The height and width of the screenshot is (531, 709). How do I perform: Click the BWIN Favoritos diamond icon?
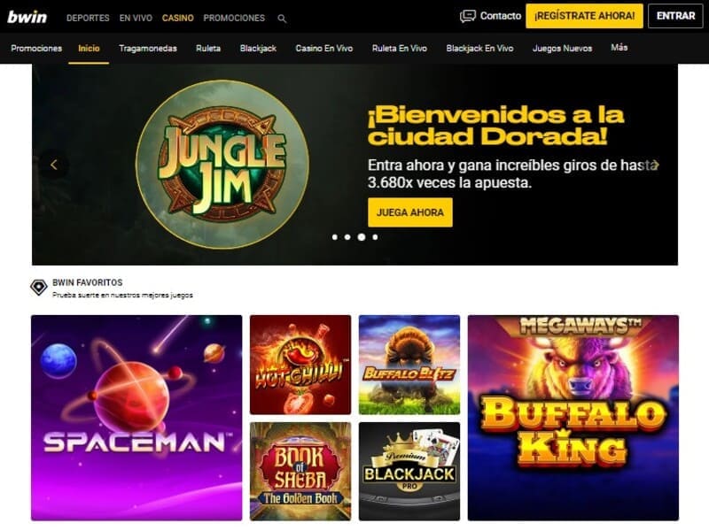click(x=39, y=287)
